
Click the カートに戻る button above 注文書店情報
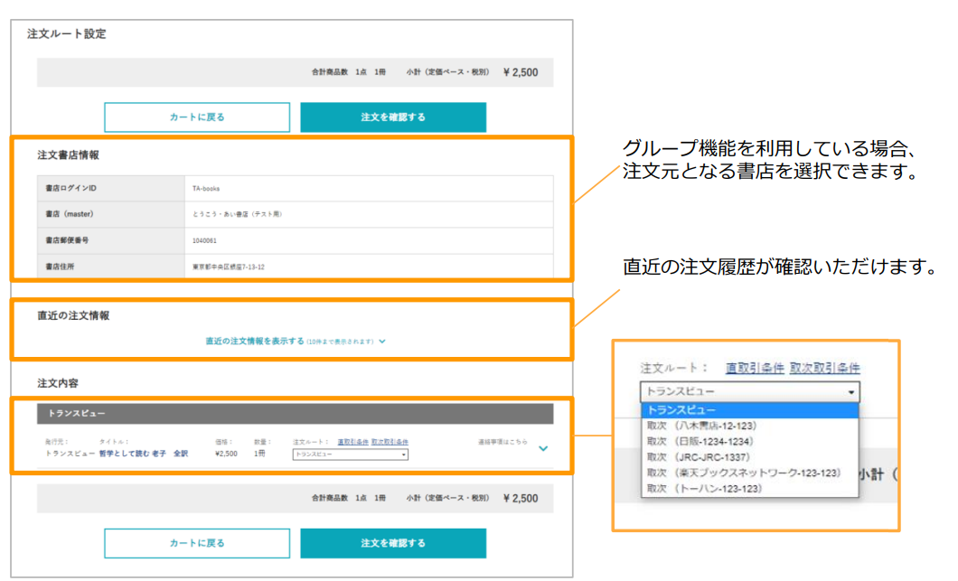[x=197, y=117]
